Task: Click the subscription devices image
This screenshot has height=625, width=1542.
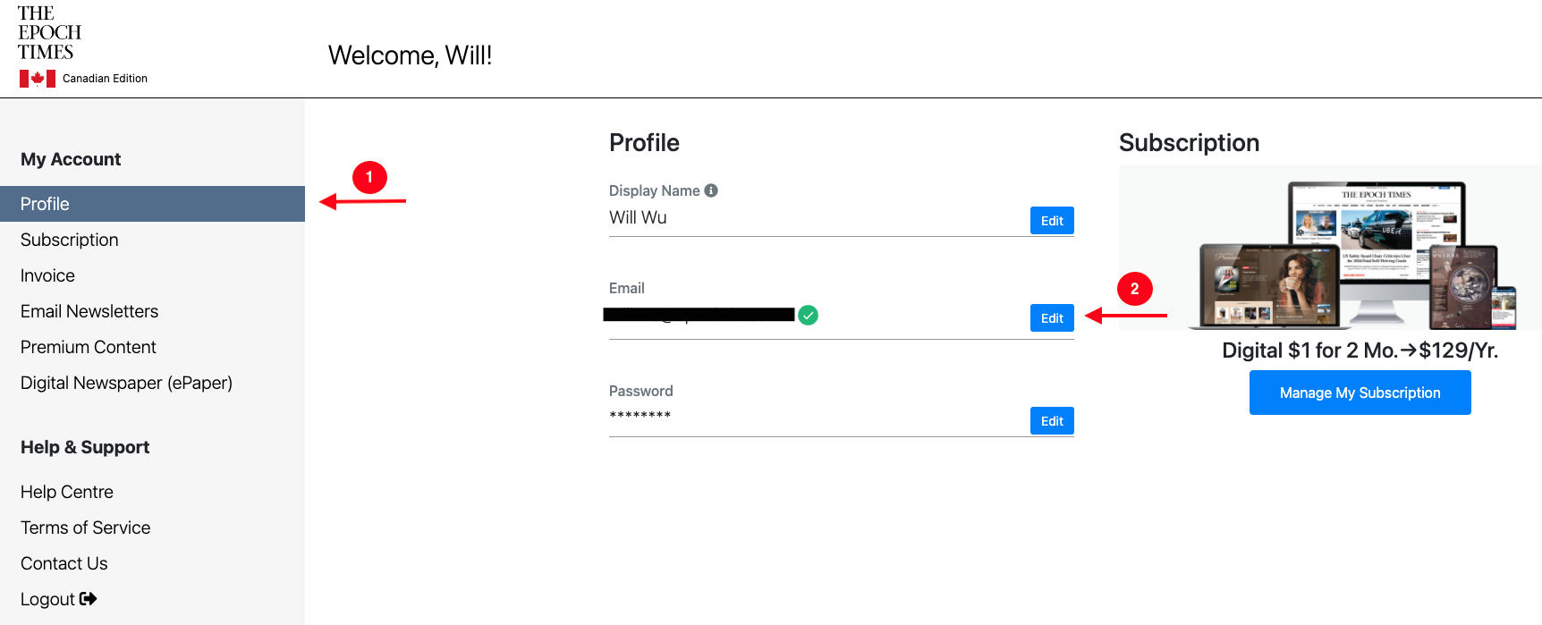Action: 1330,248
